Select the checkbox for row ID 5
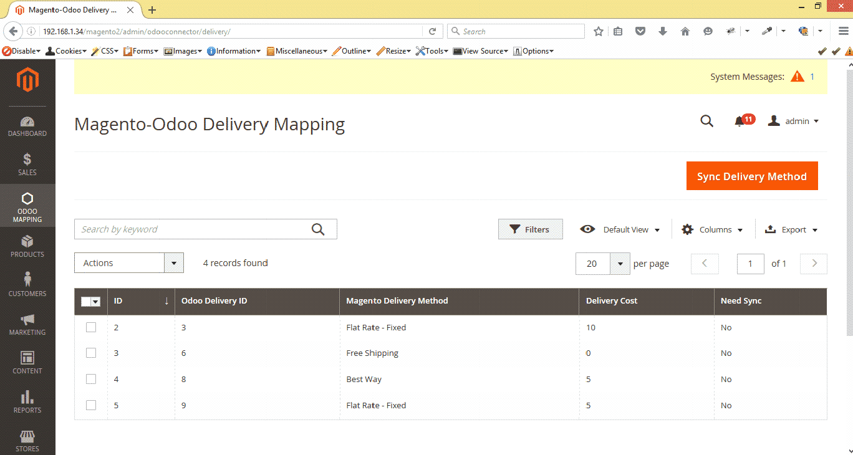The height and width of the screenshot is (455, 853). click(91, 405)
